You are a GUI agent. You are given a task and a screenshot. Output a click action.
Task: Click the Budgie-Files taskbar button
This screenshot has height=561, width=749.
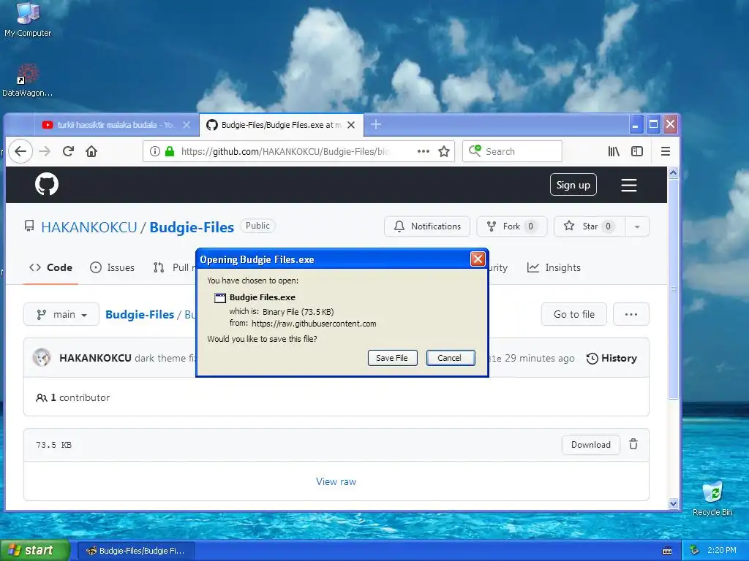[135, 551]
